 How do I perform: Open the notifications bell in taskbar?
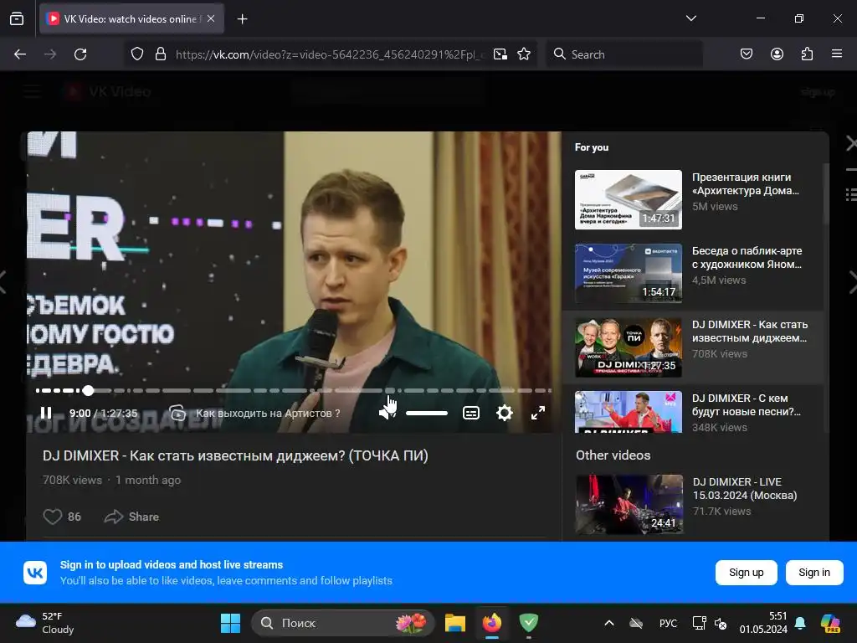[800, 623]
